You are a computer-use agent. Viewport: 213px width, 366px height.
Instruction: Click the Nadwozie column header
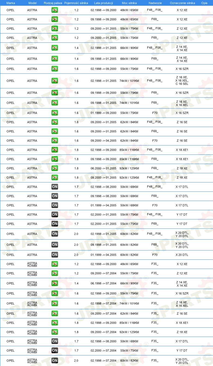[x=155, y=3]
